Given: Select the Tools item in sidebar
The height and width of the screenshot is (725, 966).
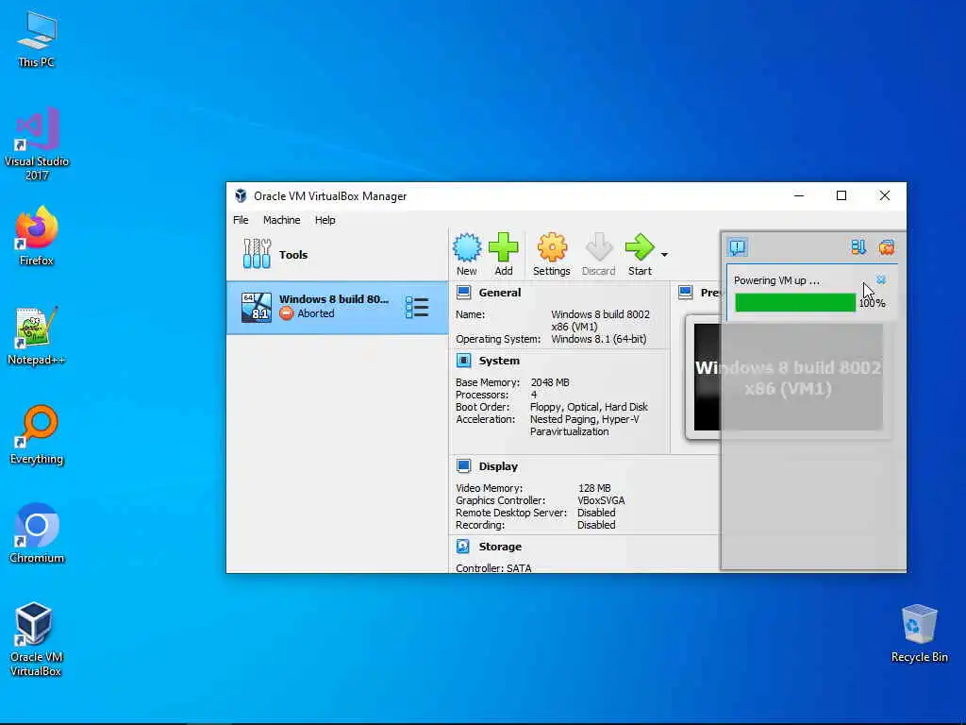Looking at the screenshot, I should point(337,255).
